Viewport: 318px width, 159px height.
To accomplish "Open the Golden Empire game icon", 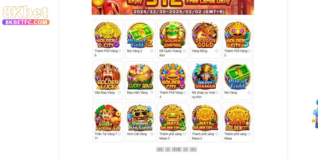I will (173, 35).
